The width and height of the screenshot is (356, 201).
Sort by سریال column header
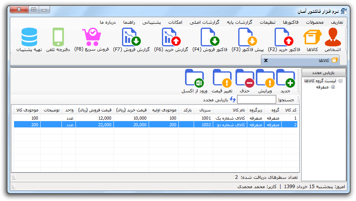204,110
